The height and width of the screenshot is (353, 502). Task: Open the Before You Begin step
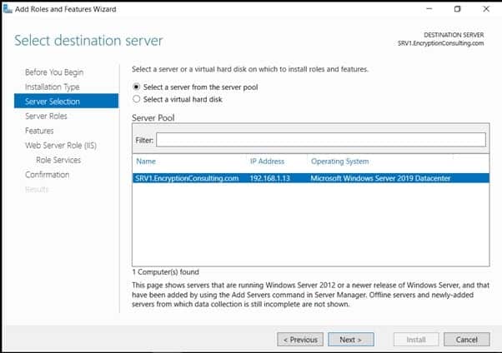click(x=54, y=72)
